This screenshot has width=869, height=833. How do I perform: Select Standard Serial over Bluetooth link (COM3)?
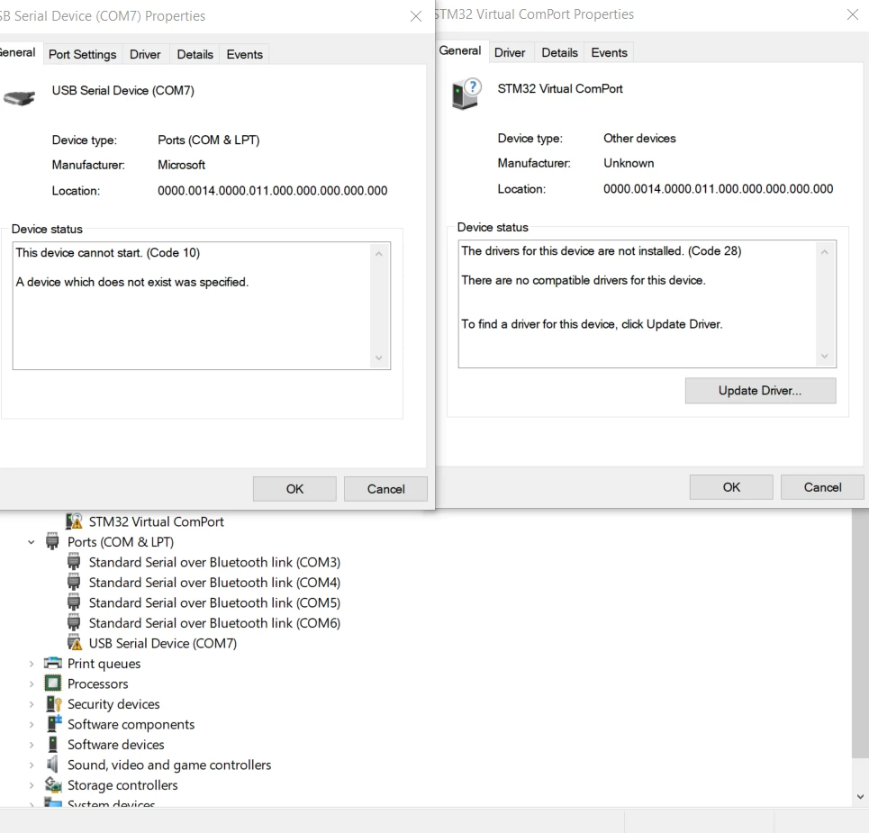214,562
